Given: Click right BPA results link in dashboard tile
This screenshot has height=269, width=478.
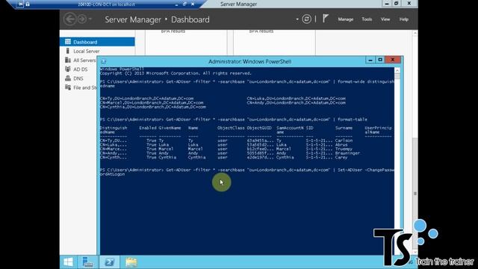Looking at the screenshot, I should tap(261, 31).
